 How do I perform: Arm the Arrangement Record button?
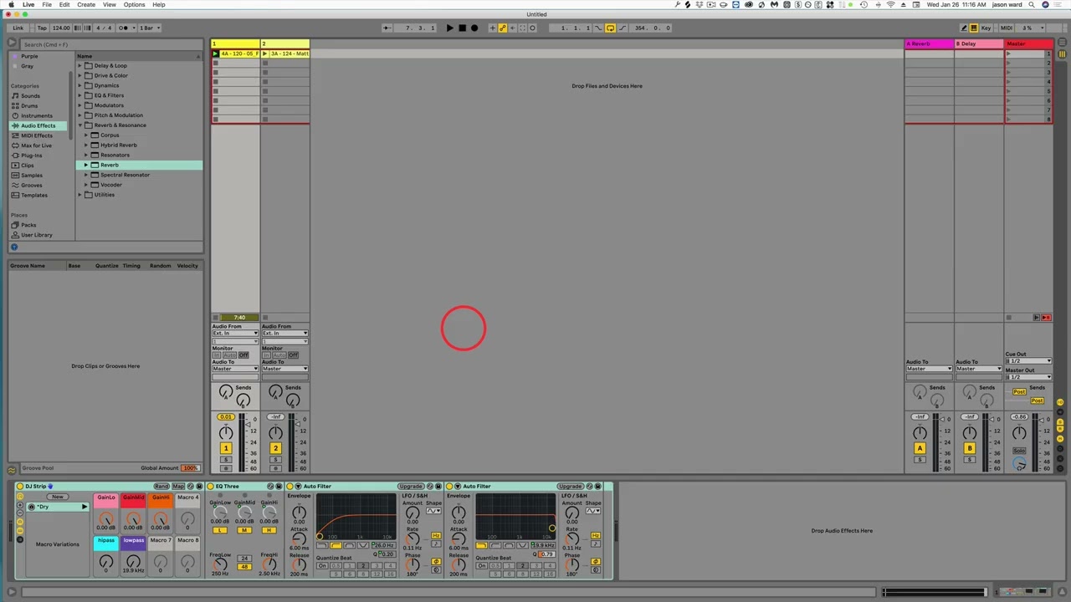(474, 28)
